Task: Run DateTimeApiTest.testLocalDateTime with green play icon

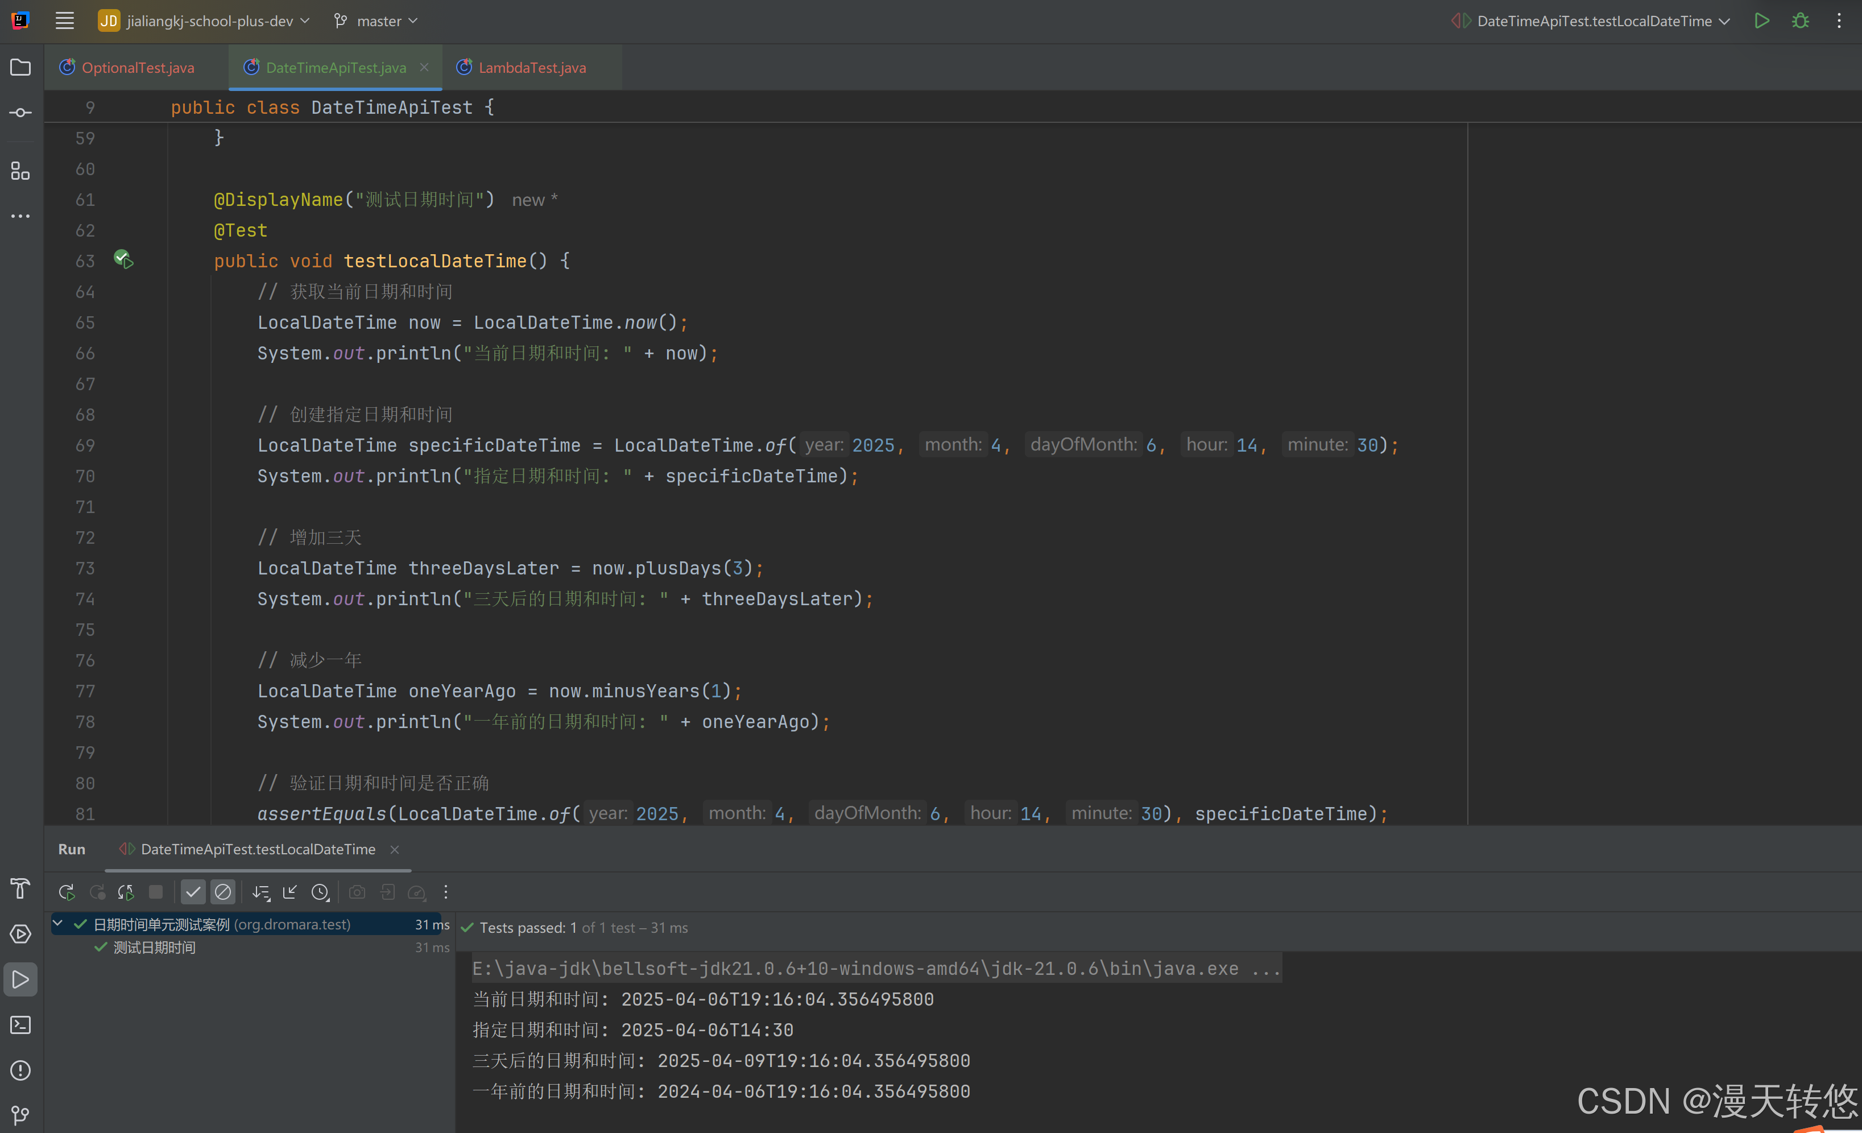Action: click(x=1761, y=21)
